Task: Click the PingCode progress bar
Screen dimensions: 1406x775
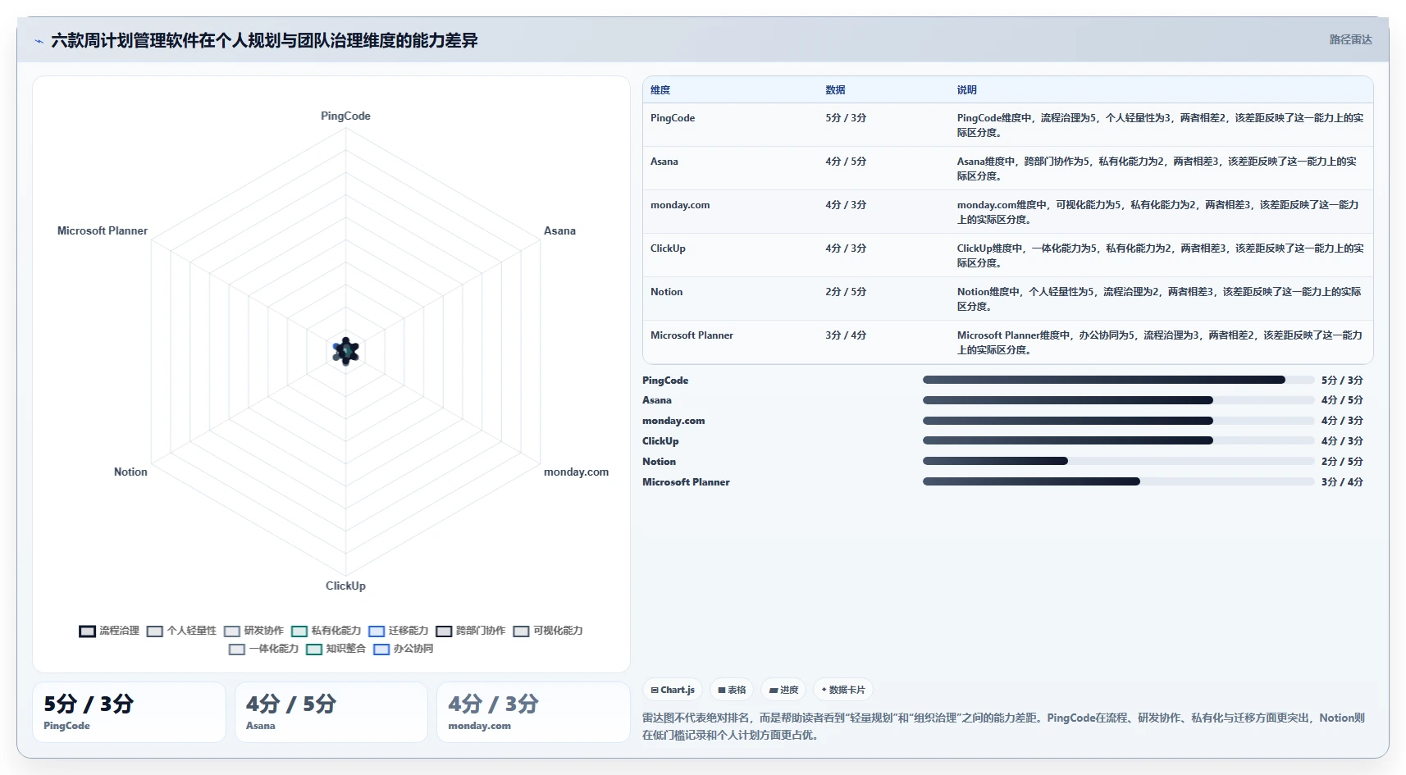Action: [1118, 380]
